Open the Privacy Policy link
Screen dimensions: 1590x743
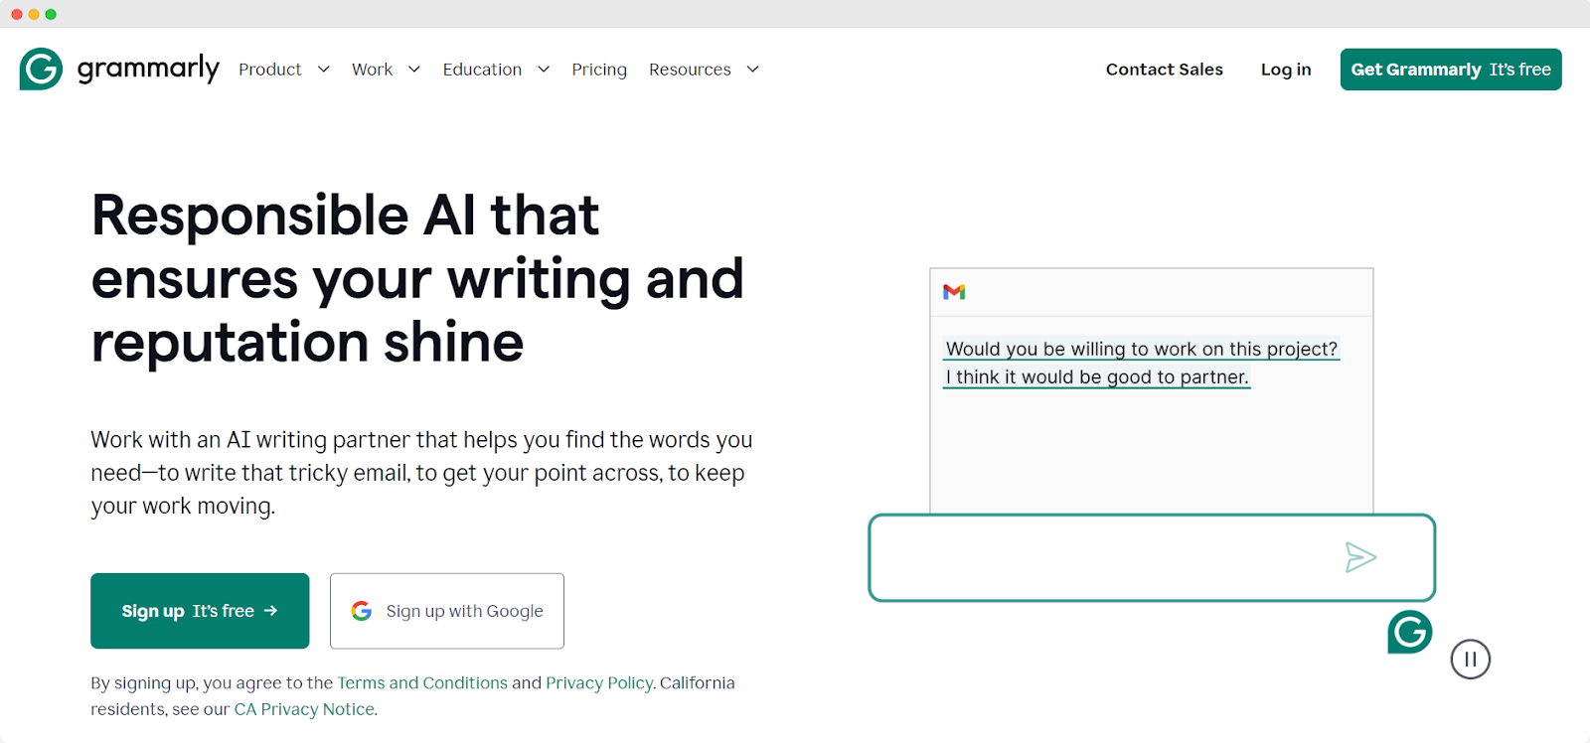click(599, 683)
